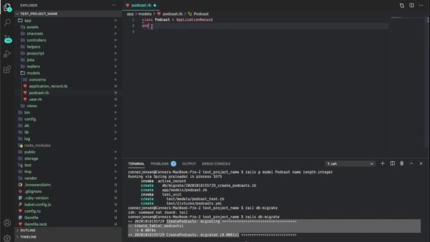Collapse the app folder

tap(28, 20)
